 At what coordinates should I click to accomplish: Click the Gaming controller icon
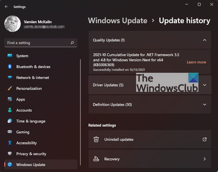coord(10,132)
